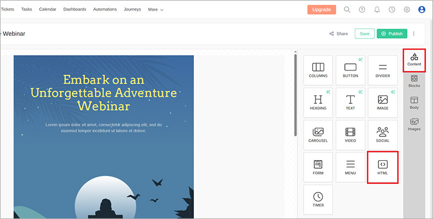Add a Carousel block
Image resolution: width=433 pixels, height=219 pixels.
318,135
